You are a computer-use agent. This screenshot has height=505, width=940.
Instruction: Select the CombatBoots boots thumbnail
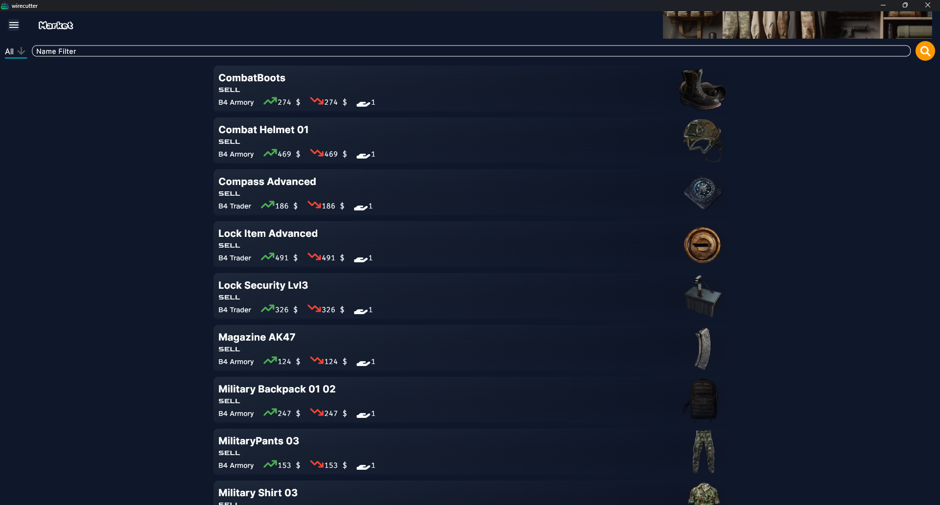pyautogui.click(x=703, y=90)
